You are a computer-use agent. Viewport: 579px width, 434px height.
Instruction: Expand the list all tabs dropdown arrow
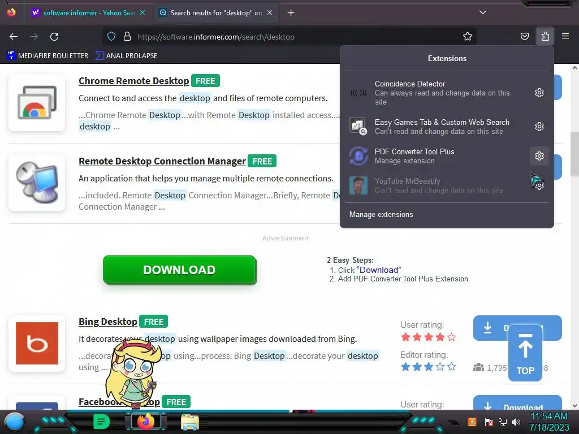[x=483, y=12]
